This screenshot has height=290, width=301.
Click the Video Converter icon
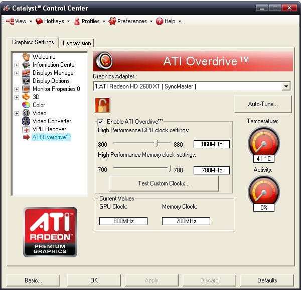coord(26,121)
